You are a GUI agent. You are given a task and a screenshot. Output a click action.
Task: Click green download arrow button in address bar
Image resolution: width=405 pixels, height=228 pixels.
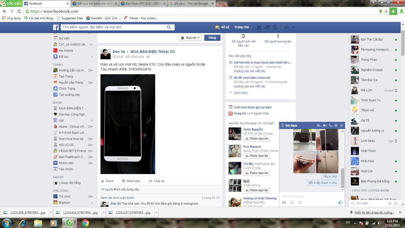393,11
